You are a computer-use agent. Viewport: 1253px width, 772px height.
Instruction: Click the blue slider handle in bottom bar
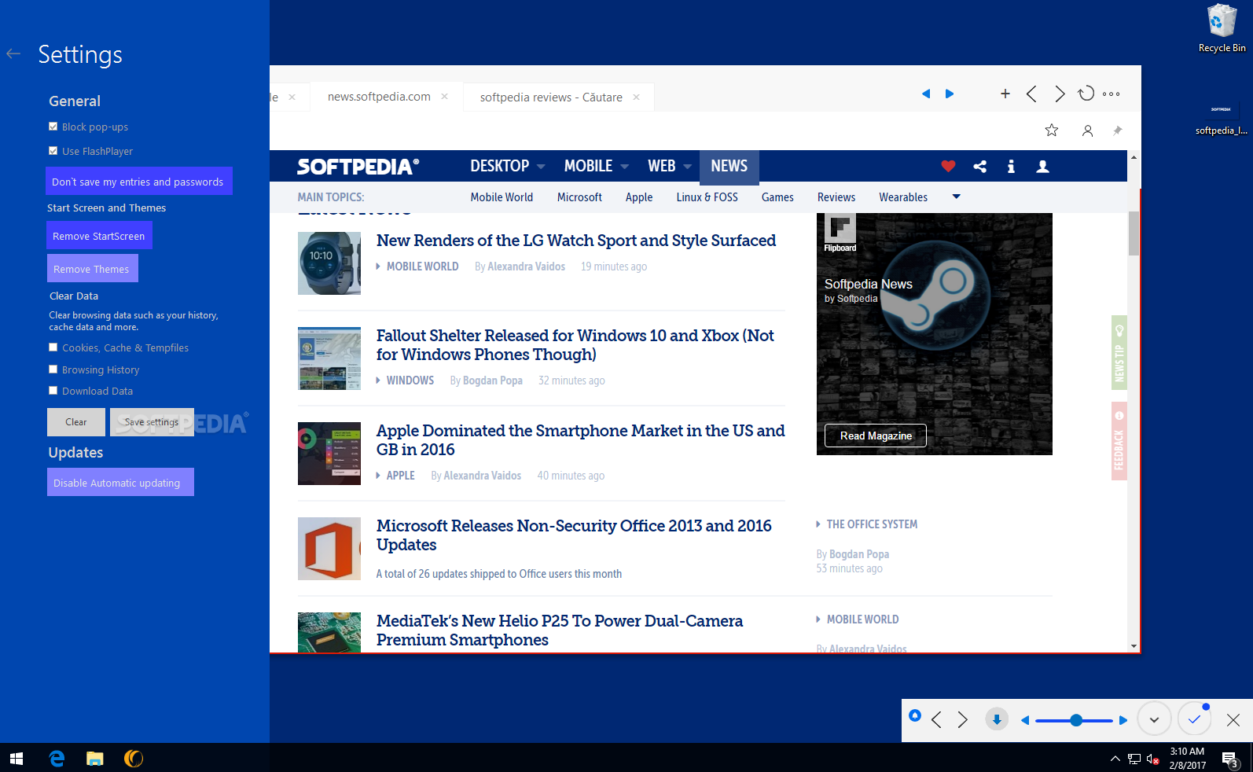pos(1076,720)
